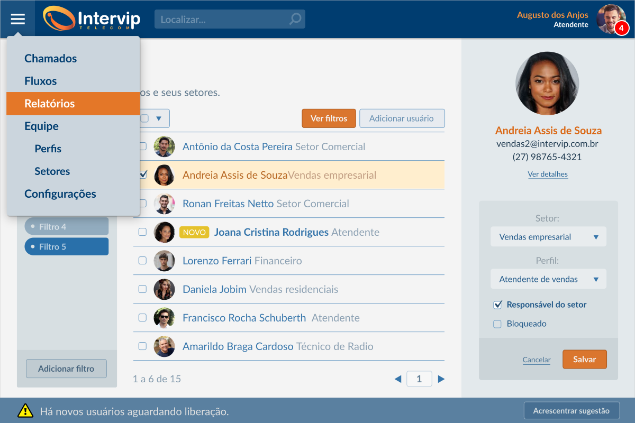Select Configurações menu item
The height and width of the screenshot is (423, 635).
[60, 194]
